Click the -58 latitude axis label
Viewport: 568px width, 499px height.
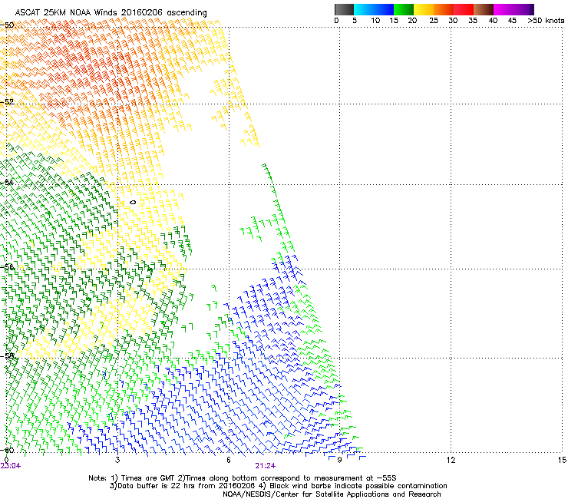pyautogui.click(x=7, y=356)
